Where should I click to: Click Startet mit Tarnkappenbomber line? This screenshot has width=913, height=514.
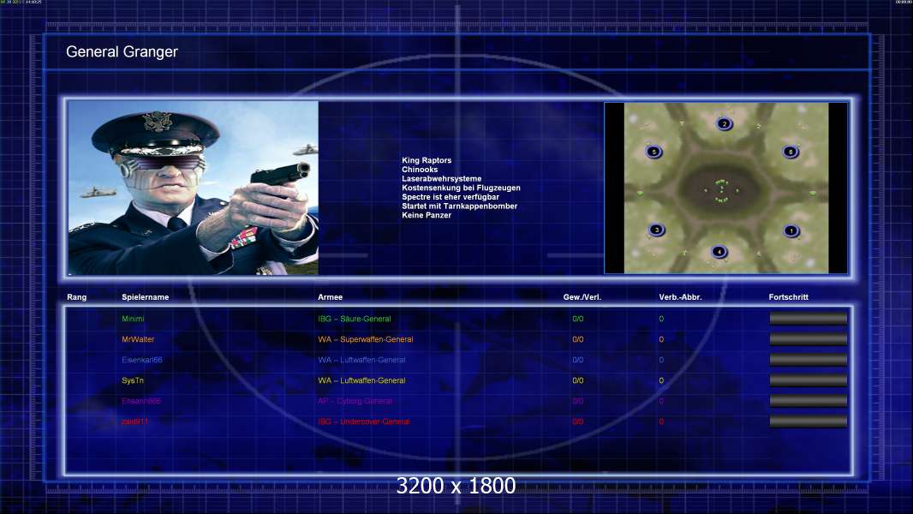[x=459, y=206]
